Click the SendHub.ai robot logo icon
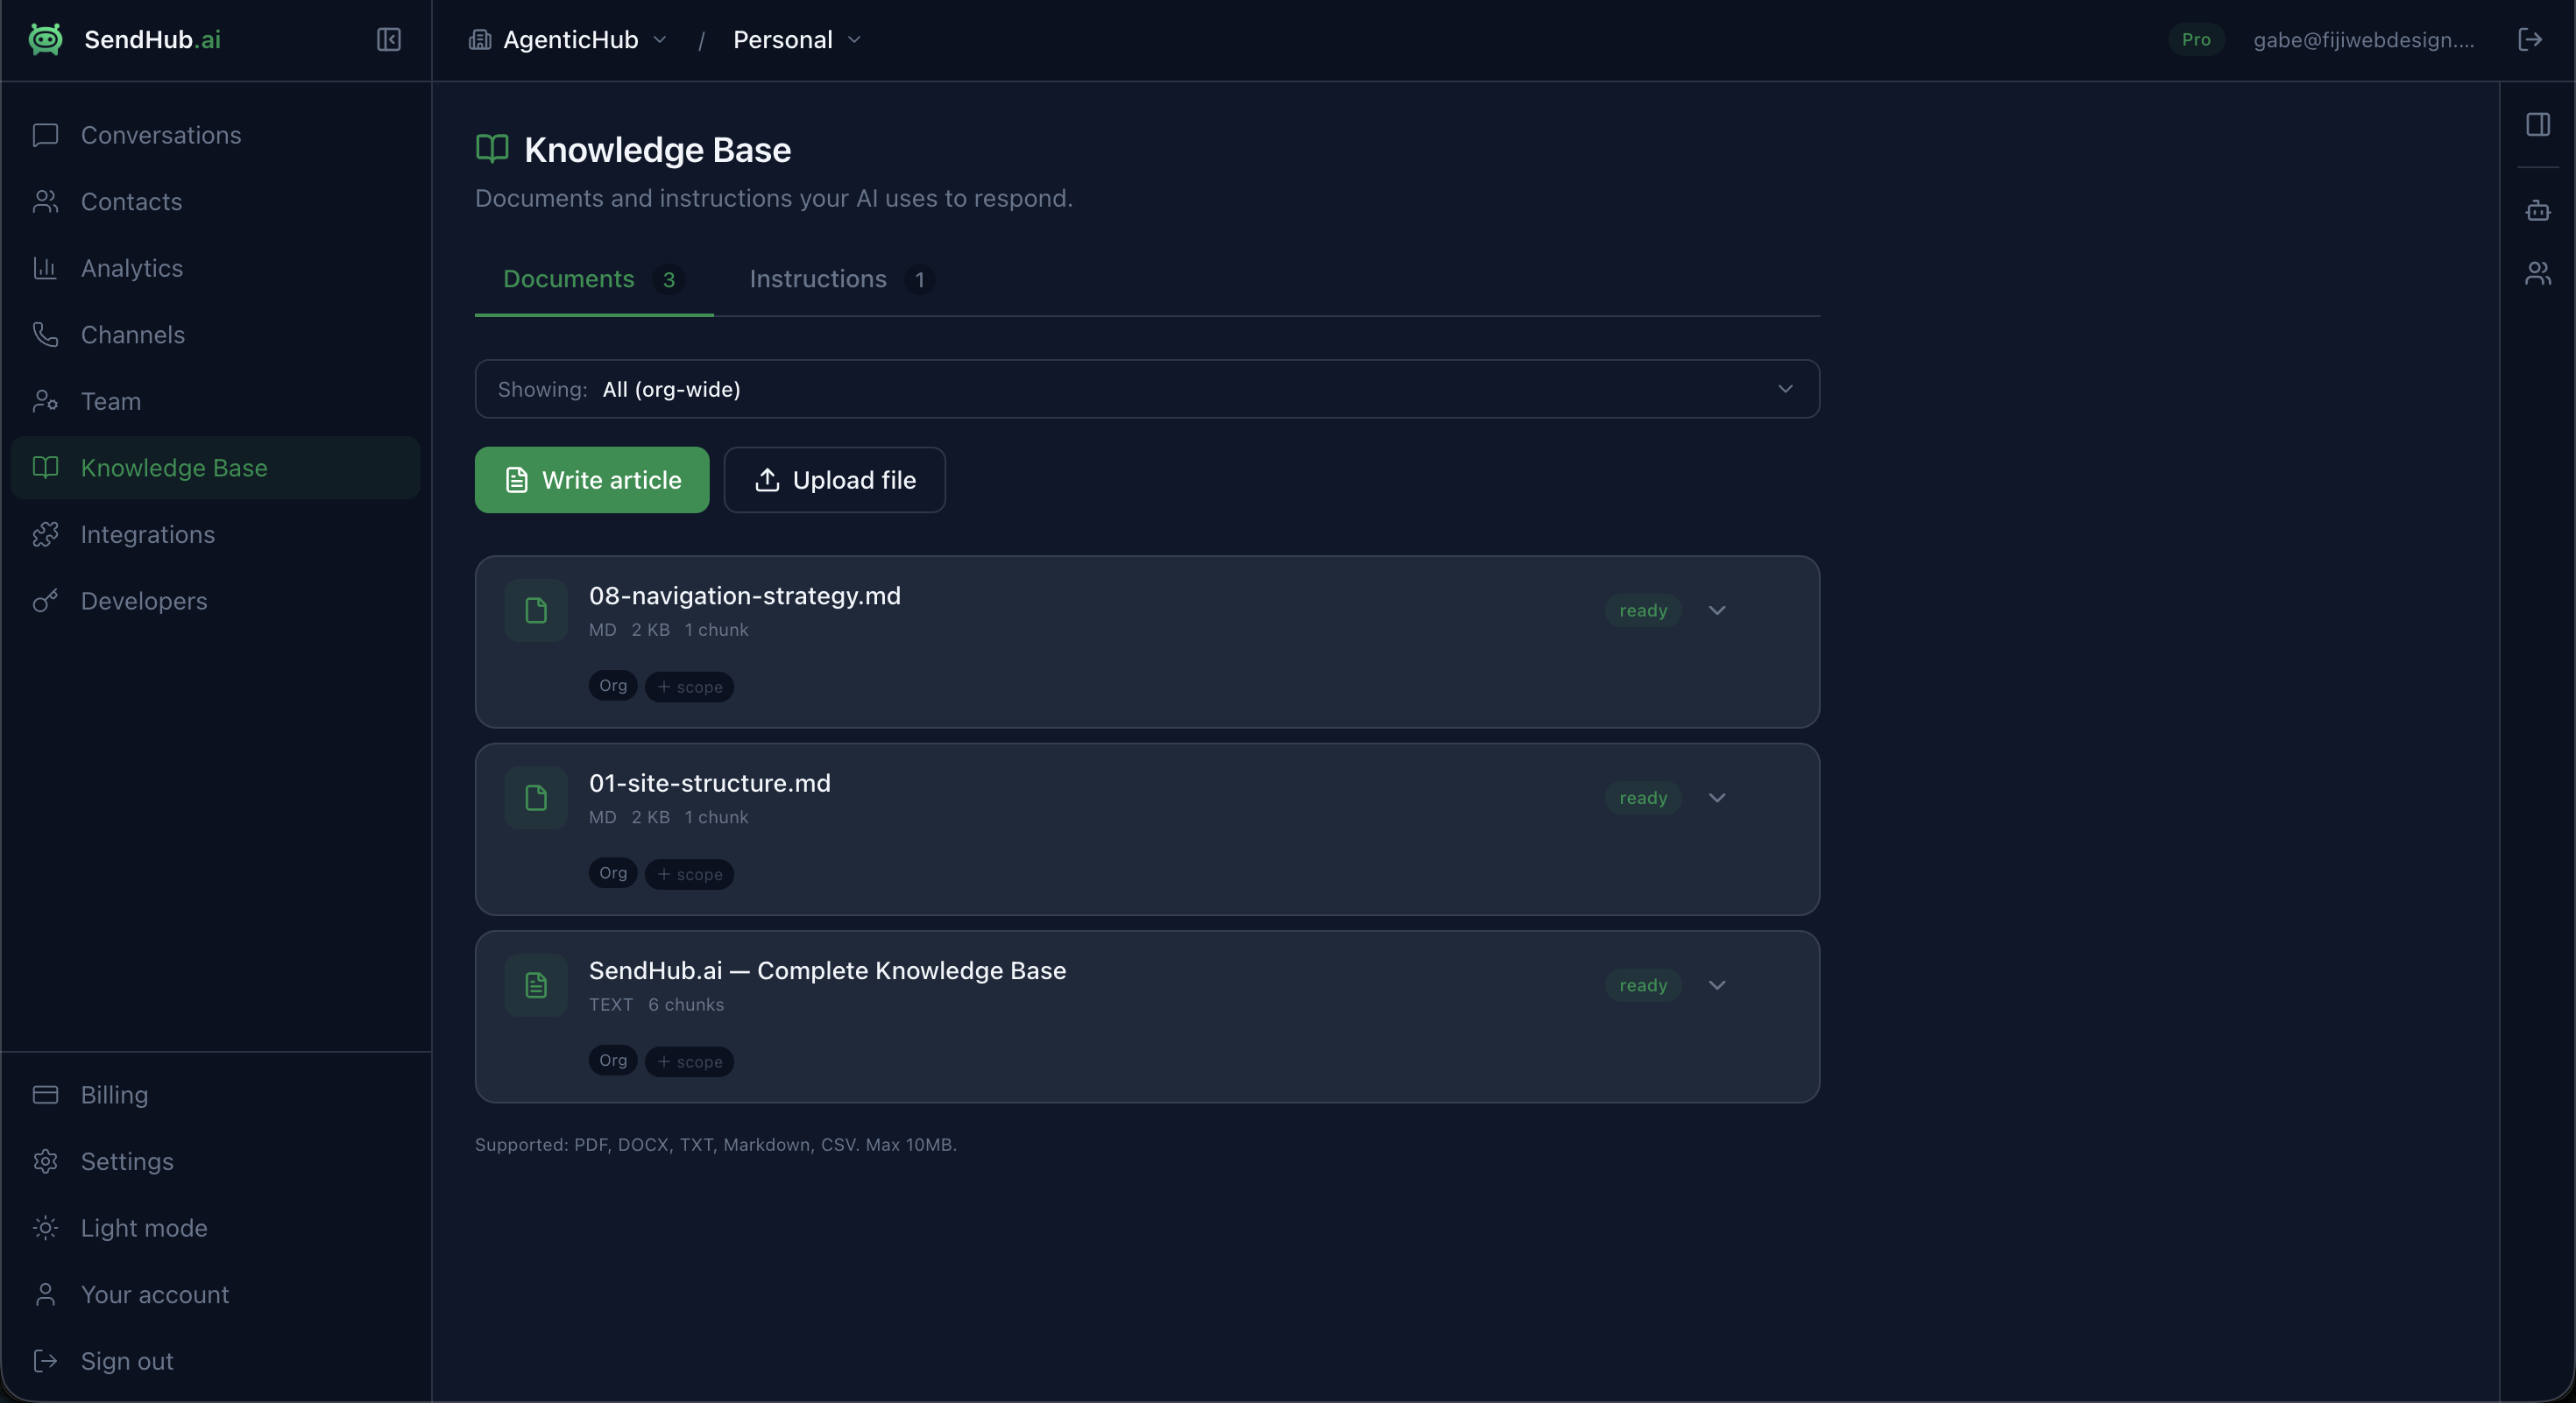This screenshot has width=2576, height=1403. click(45, 39)
